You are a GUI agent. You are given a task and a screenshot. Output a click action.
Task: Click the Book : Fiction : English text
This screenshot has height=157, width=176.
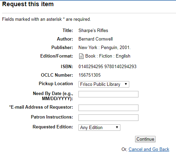click(x=108, y=56)
